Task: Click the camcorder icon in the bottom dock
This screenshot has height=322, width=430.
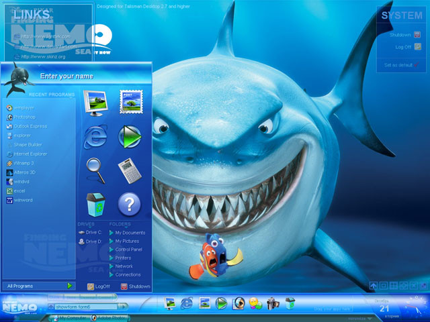Action: point(273,303)
